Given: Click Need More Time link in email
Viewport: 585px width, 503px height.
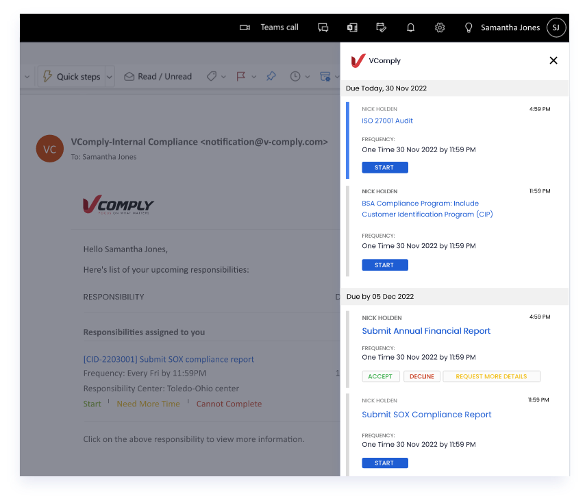Looking at the screenshot, I should tap(148, 404).
